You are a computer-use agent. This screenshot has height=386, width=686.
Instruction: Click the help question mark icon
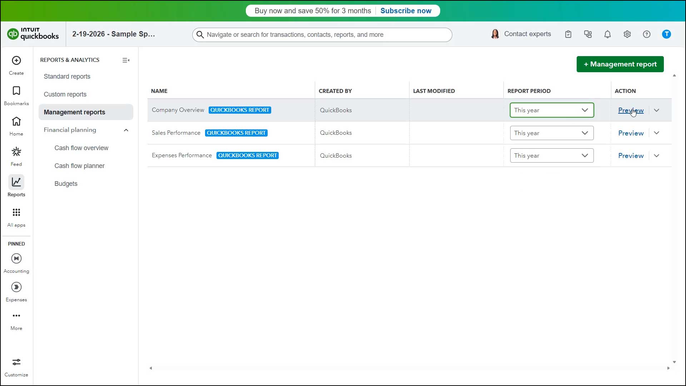pos(647,34)
